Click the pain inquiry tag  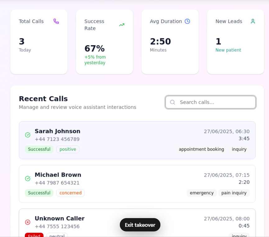pyautogui.click(x=234, y=193)
